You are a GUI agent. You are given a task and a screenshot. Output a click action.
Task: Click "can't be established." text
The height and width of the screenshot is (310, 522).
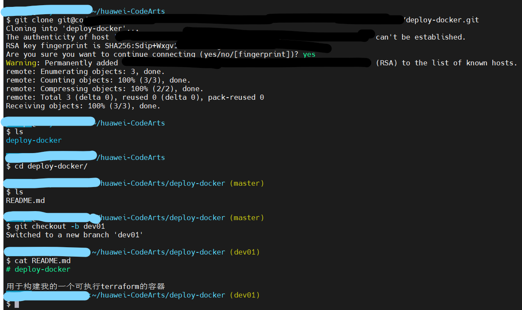tap(420, 37)
